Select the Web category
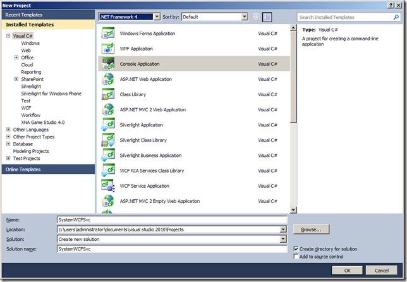The width and height of the screenshot is (407, 282). point(26,51)
